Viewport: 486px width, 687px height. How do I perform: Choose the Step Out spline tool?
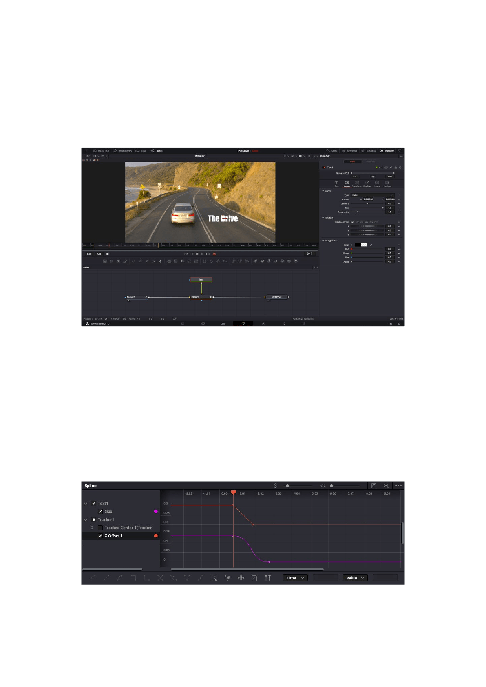click(147, 578)
